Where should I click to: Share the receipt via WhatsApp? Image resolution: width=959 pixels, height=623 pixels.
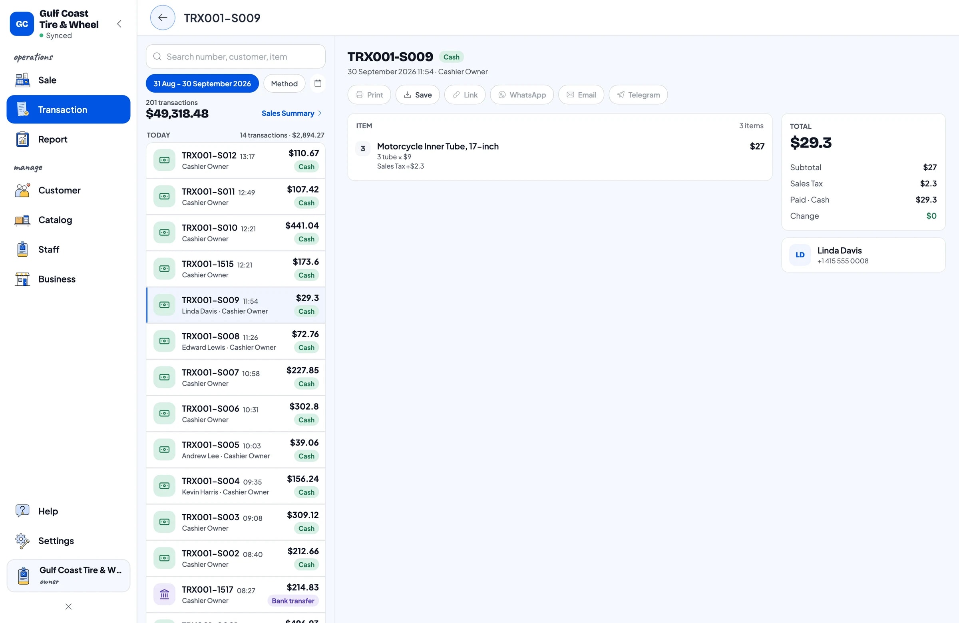[522, 95]
